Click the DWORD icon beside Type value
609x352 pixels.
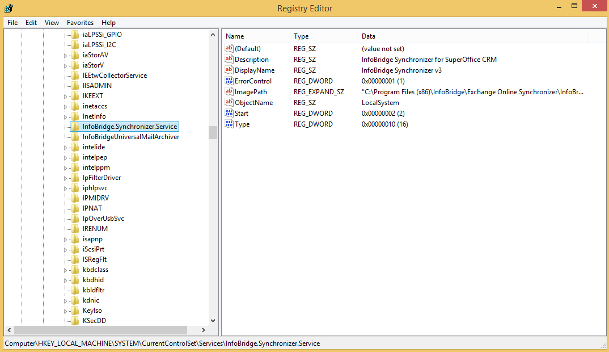point(229,124)
